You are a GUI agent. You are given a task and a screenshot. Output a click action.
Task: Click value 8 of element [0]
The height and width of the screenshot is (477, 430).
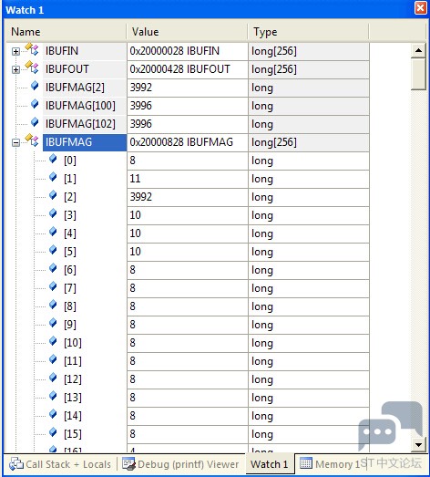(187, 161)
